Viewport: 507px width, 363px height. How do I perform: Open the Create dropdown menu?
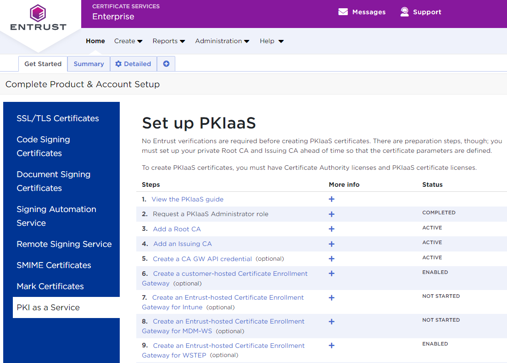(x=128, y=41)
